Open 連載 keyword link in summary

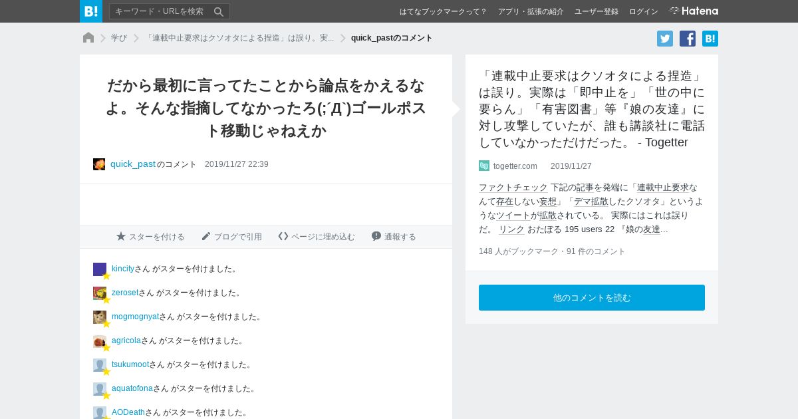(646, 188)
